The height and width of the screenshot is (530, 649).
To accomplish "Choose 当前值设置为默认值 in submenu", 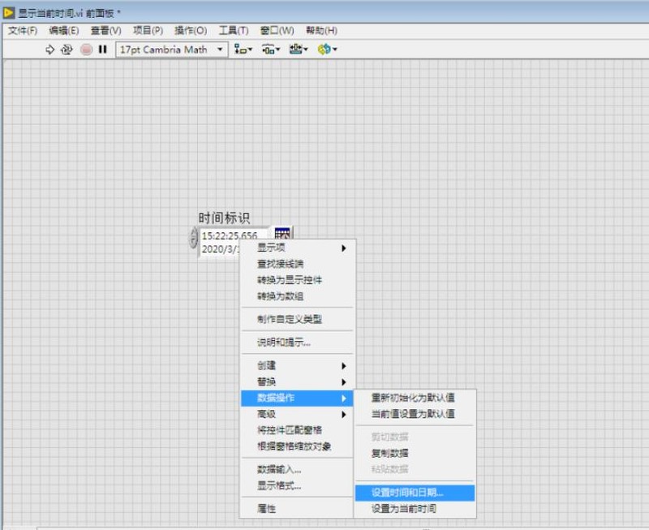I will (415, 414).
